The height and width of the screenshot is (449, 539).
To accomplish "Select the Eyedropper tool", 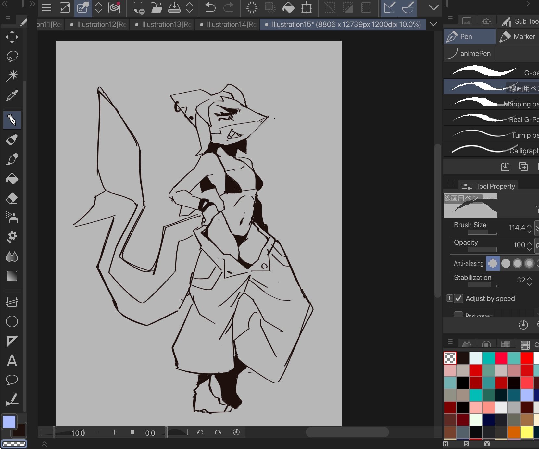I will (12, 95).
